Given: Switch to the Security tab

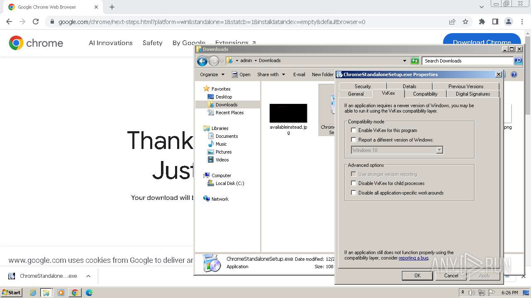Looking at the screenshot, I should click(363, 87).
